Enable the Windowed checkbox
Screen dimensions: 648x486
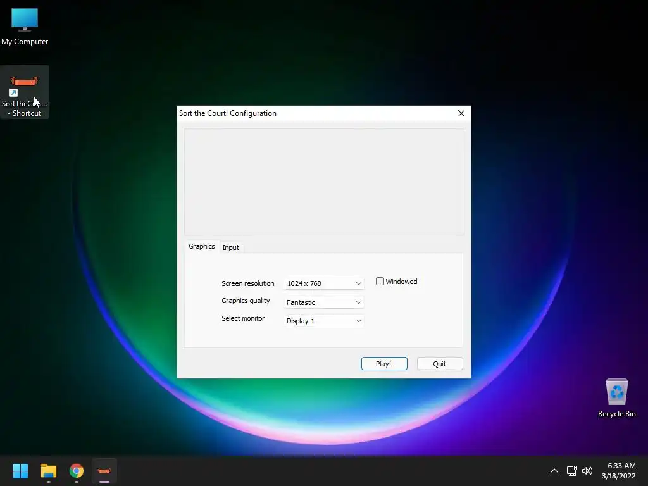point(380,282)
